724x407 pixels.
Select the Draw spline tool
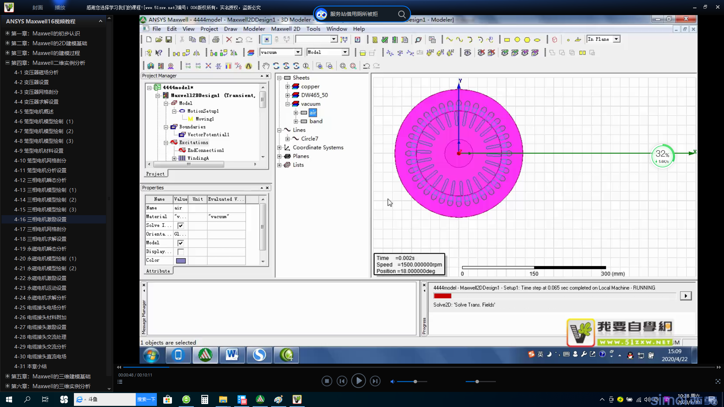[x=459, y=40]
